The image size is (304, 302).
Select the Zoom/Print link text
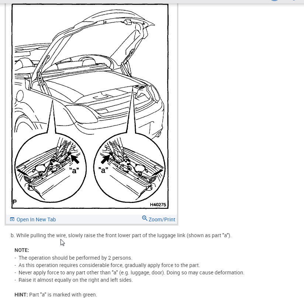162,220
